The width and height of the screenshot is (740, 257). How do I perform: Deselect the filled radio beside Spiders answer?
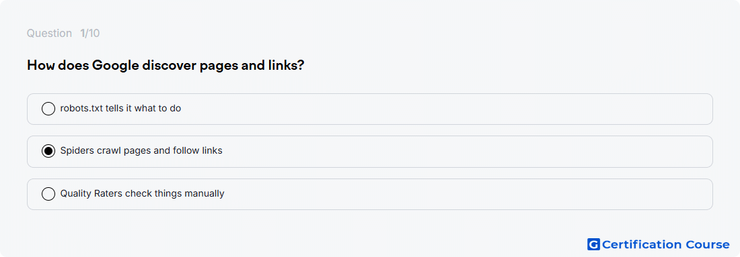48,151
